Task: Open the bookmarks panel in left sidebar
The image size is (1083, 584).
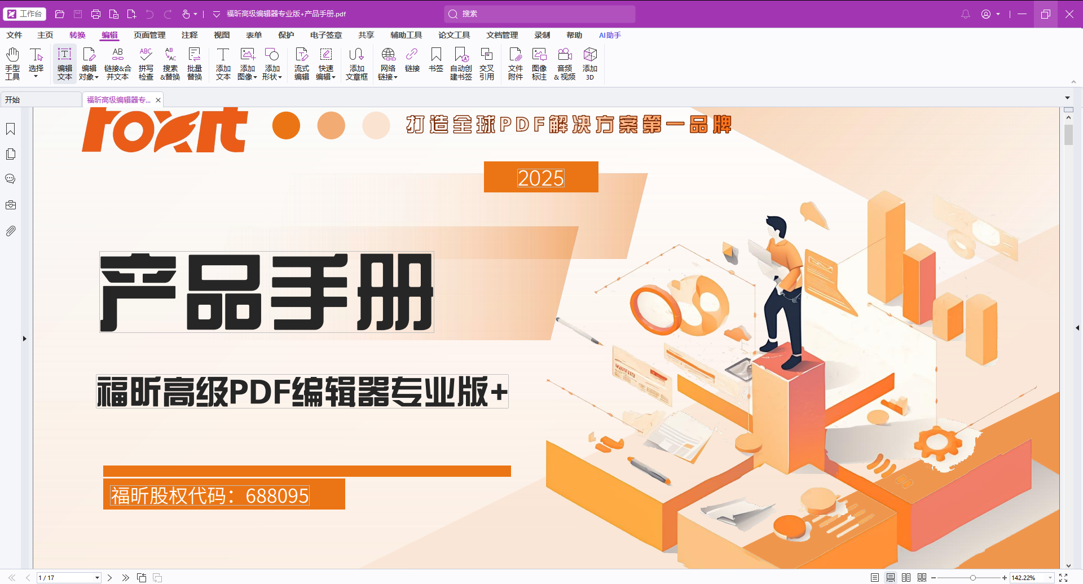Action: click(x=11, y=129)
